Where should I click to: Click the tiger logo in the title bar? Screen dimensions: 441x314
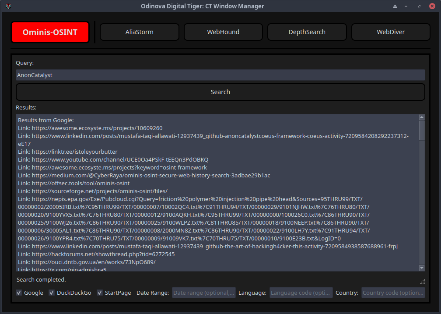pyautogui.click(x=8, y=6)
